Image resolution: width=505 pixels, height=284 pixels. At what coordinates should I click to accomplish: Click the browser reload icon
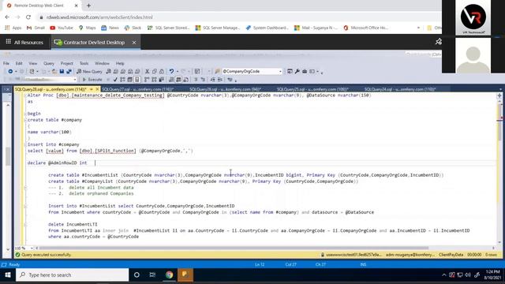tap(28, 17)
